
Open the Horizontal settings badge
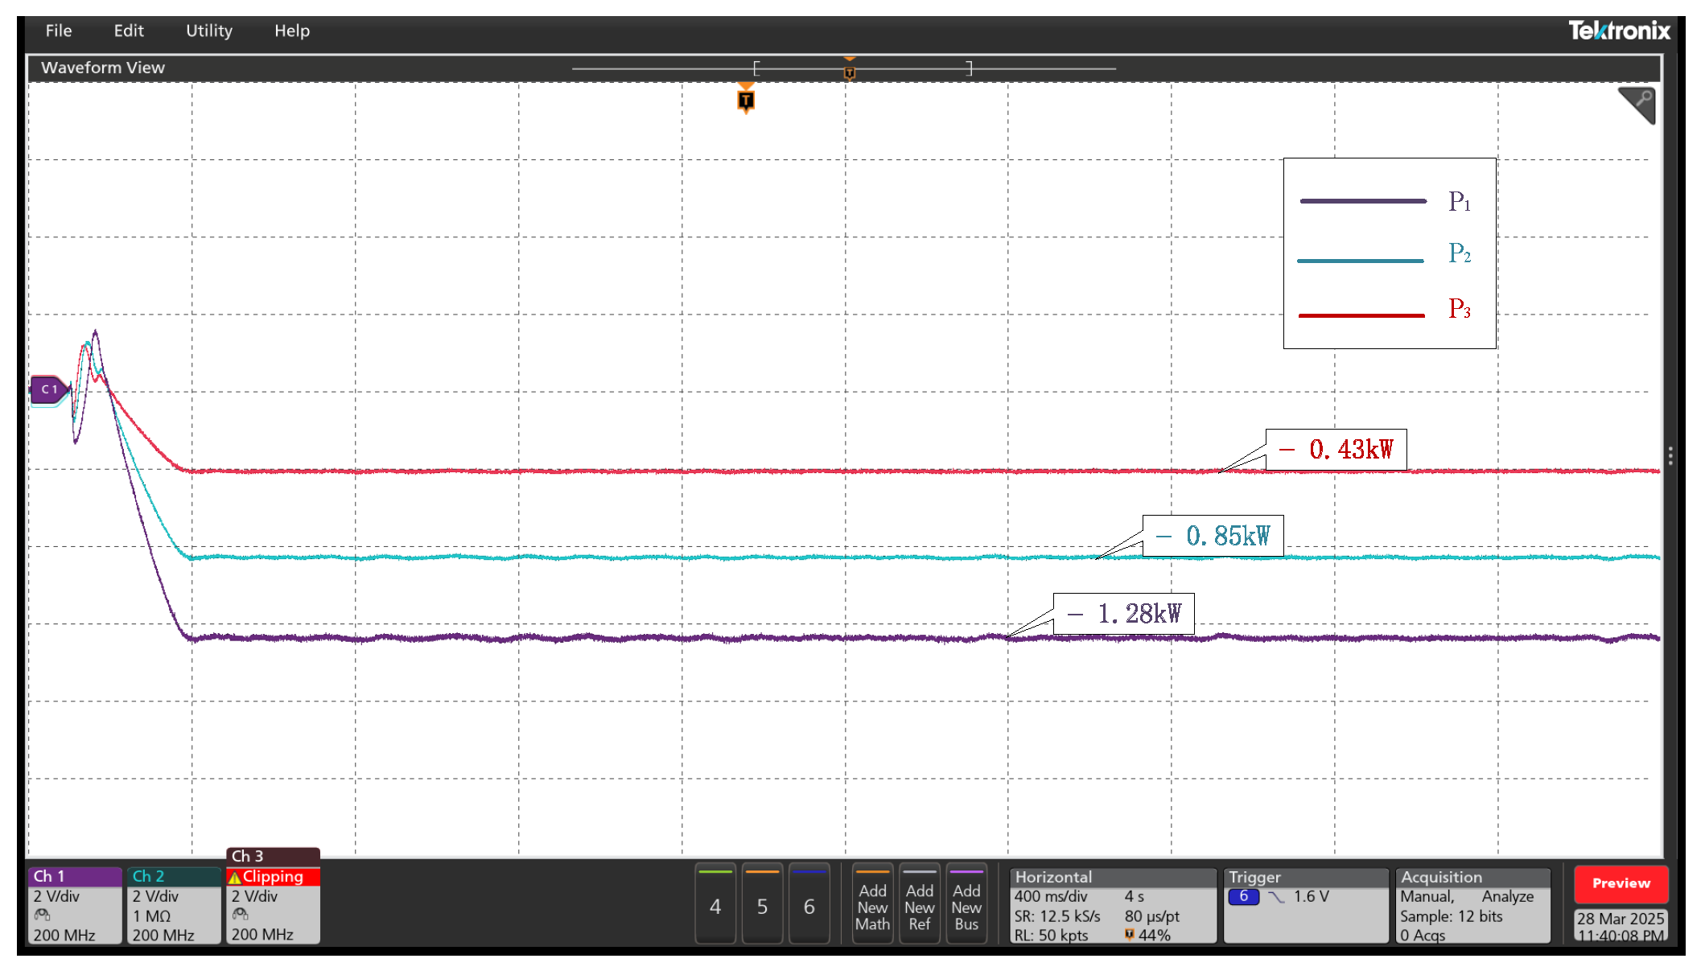pos(1113,905)
